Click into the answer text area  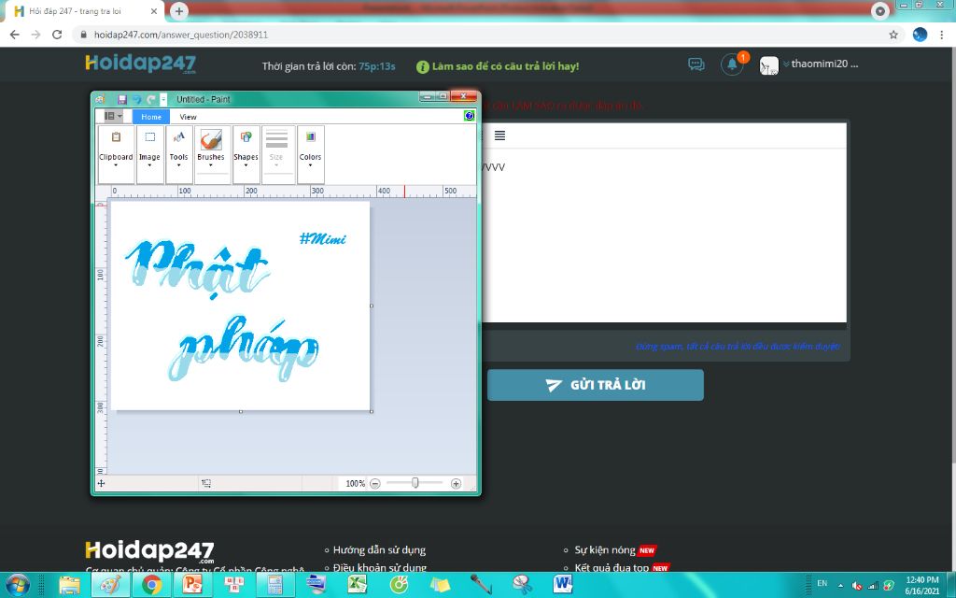click(x=664, y=235)
